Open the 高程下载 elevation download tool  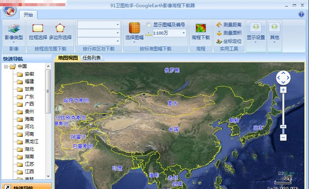[x=201, y=31]
